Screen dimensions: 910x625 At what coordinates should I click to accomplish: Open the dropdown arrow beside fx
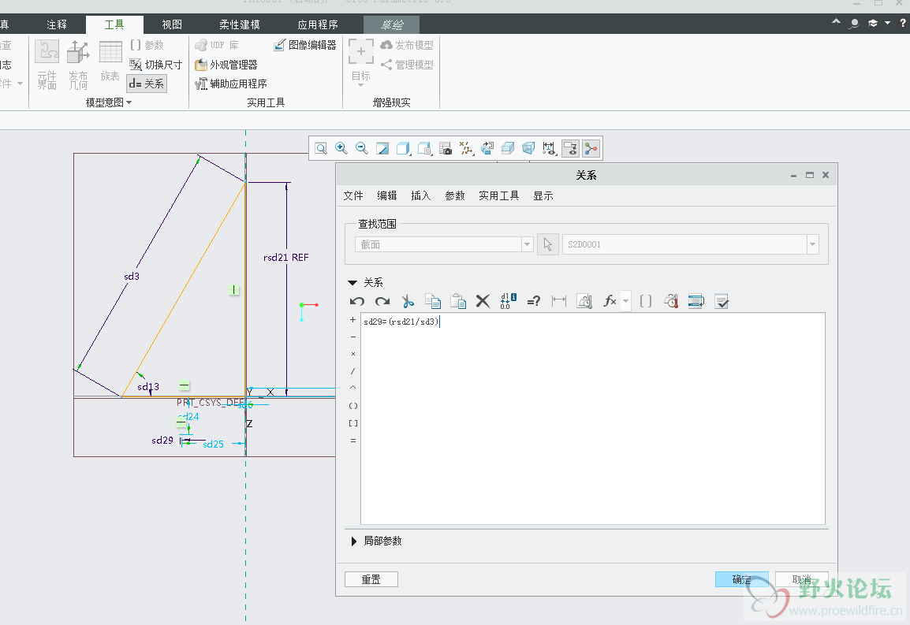point(625,301)
